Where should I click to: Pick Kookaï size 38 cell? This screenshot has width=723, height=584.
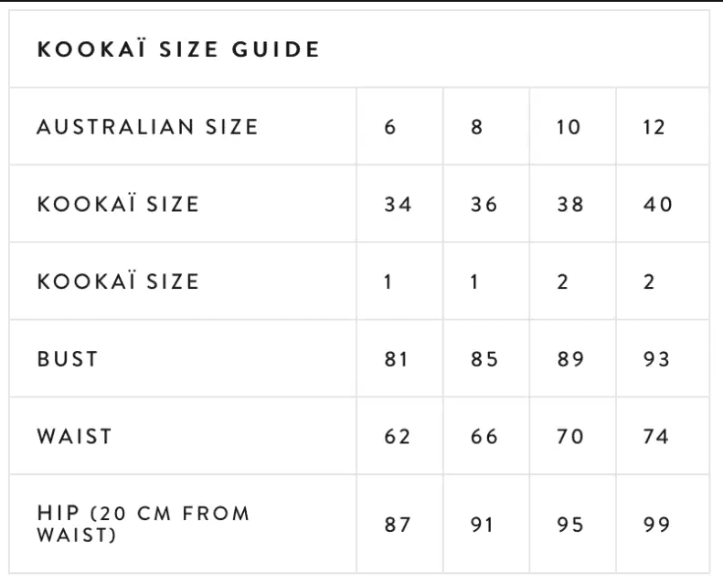click(570, 204)
